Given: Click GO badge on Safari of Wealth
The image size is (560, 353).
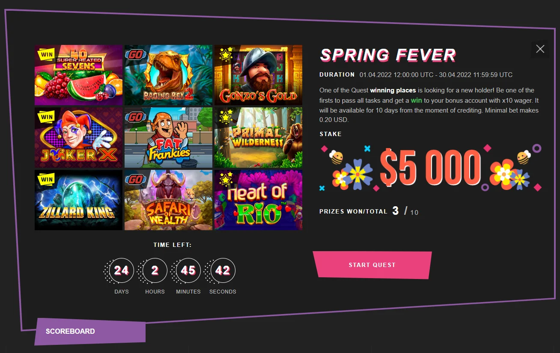Looking at the screenshot, I should point(135,180).
